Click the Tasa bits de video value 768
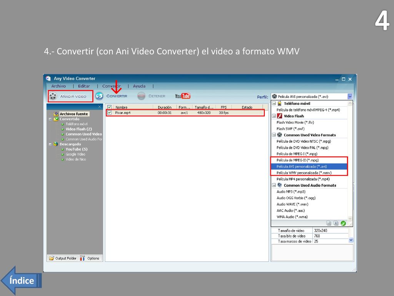The width and height of the screenshot is (394, 296). click(317, 236)
